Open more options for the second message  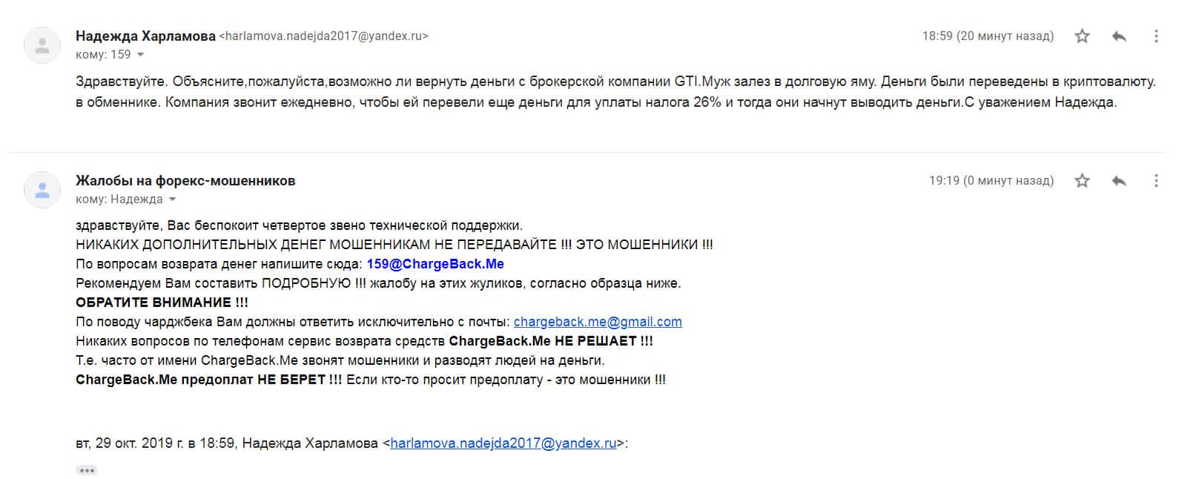point(1155,181)
